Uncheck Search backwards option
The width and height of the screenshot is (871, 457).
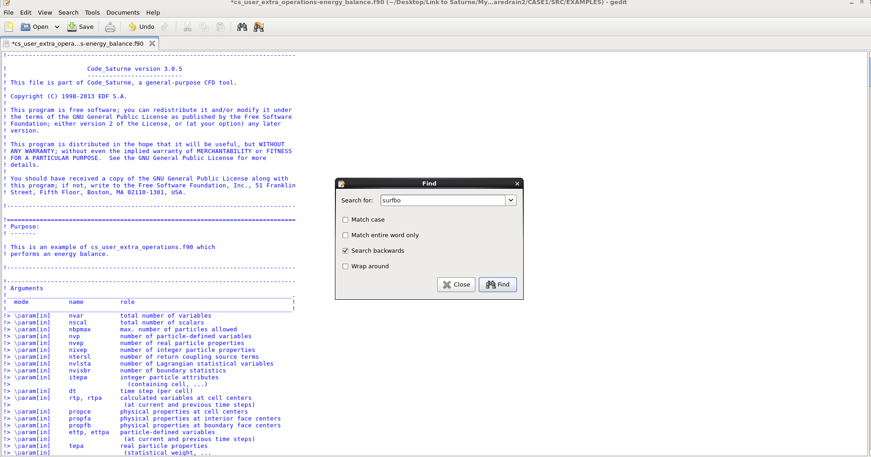(345, 251)
